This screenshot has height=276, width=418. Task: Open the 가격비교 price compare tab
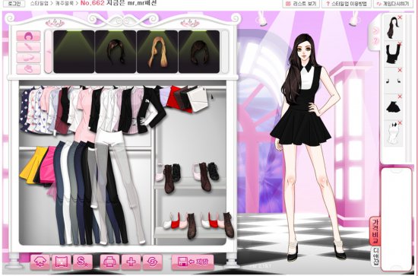pos(375,230)
